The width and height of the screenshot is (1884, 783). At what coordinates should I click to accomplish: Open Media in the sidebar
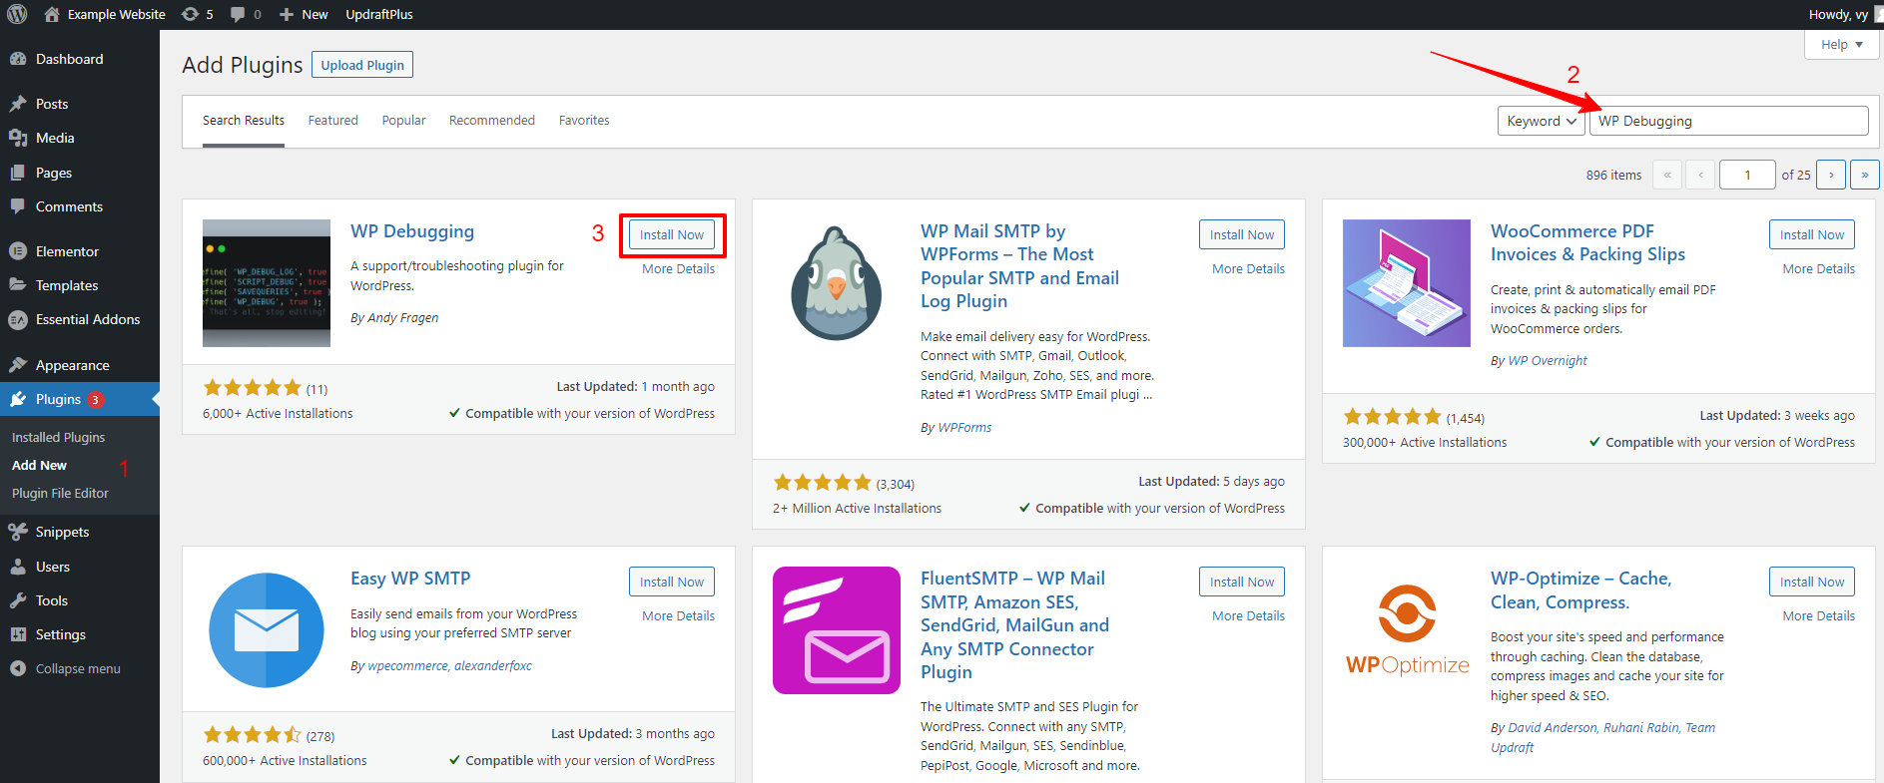tap(55, 138)
